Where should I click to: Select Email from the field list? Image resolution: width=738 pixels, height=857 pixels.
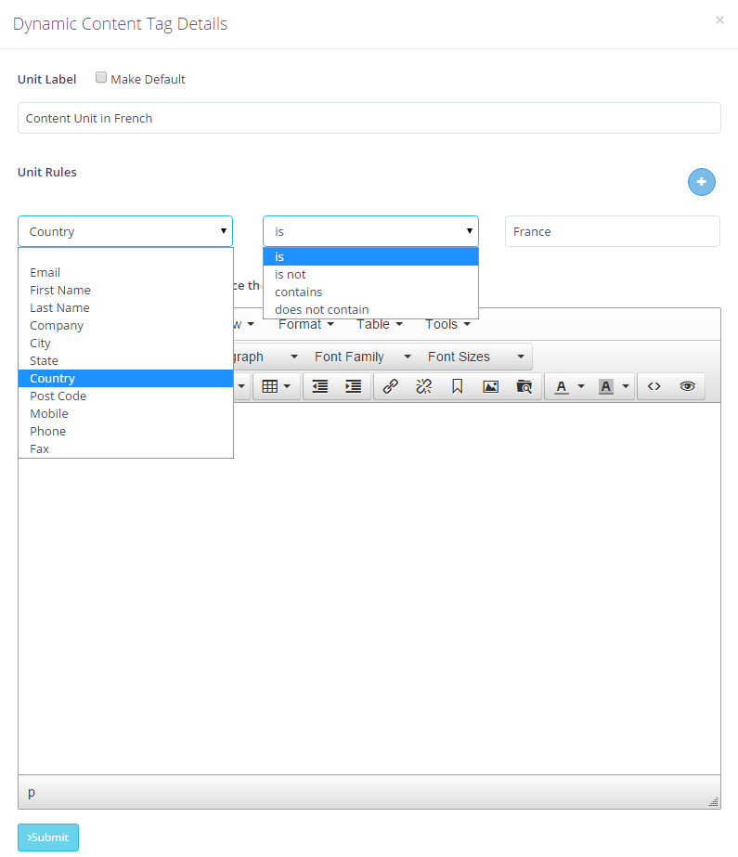[x=45, y=272]
